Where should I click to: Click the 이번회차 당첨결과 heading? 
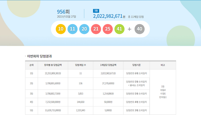(39, 56)
